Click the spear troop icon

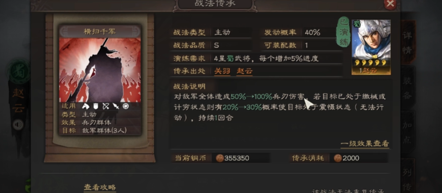click(x=116, y=106)
